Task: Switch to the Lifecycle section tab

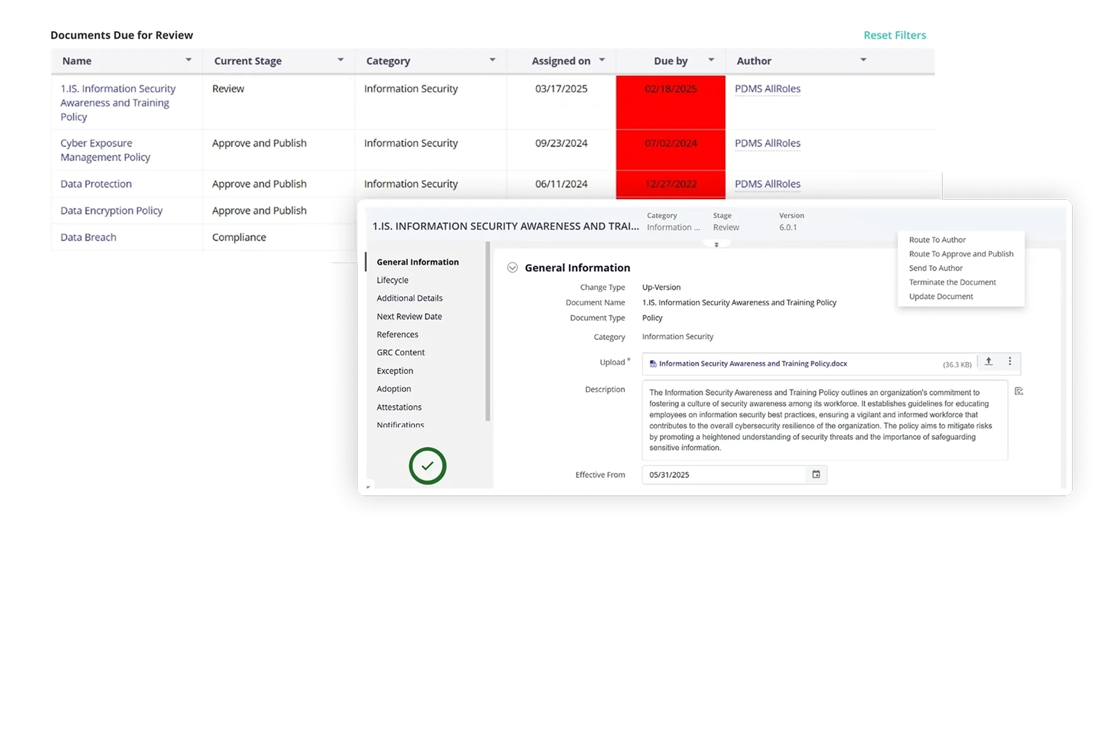Action: coord(392,280)
